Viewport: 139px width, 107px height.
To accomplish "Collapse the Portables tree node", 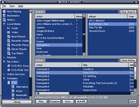I will [4, 78].
